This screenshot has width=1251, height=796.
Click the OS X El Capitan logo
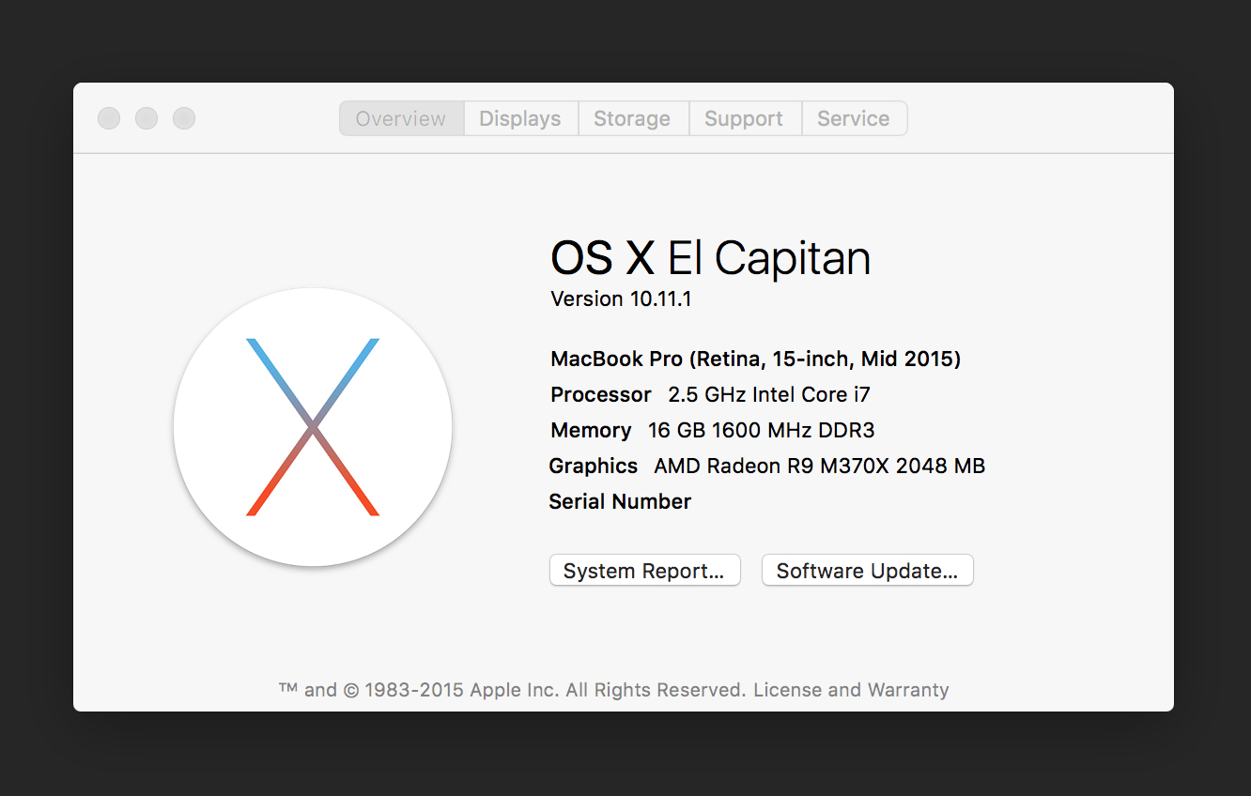313,427
